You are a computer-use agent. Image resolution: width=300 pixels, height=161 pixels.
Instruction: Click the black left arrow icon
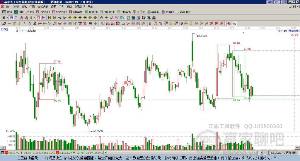click(x=60, y=18)
